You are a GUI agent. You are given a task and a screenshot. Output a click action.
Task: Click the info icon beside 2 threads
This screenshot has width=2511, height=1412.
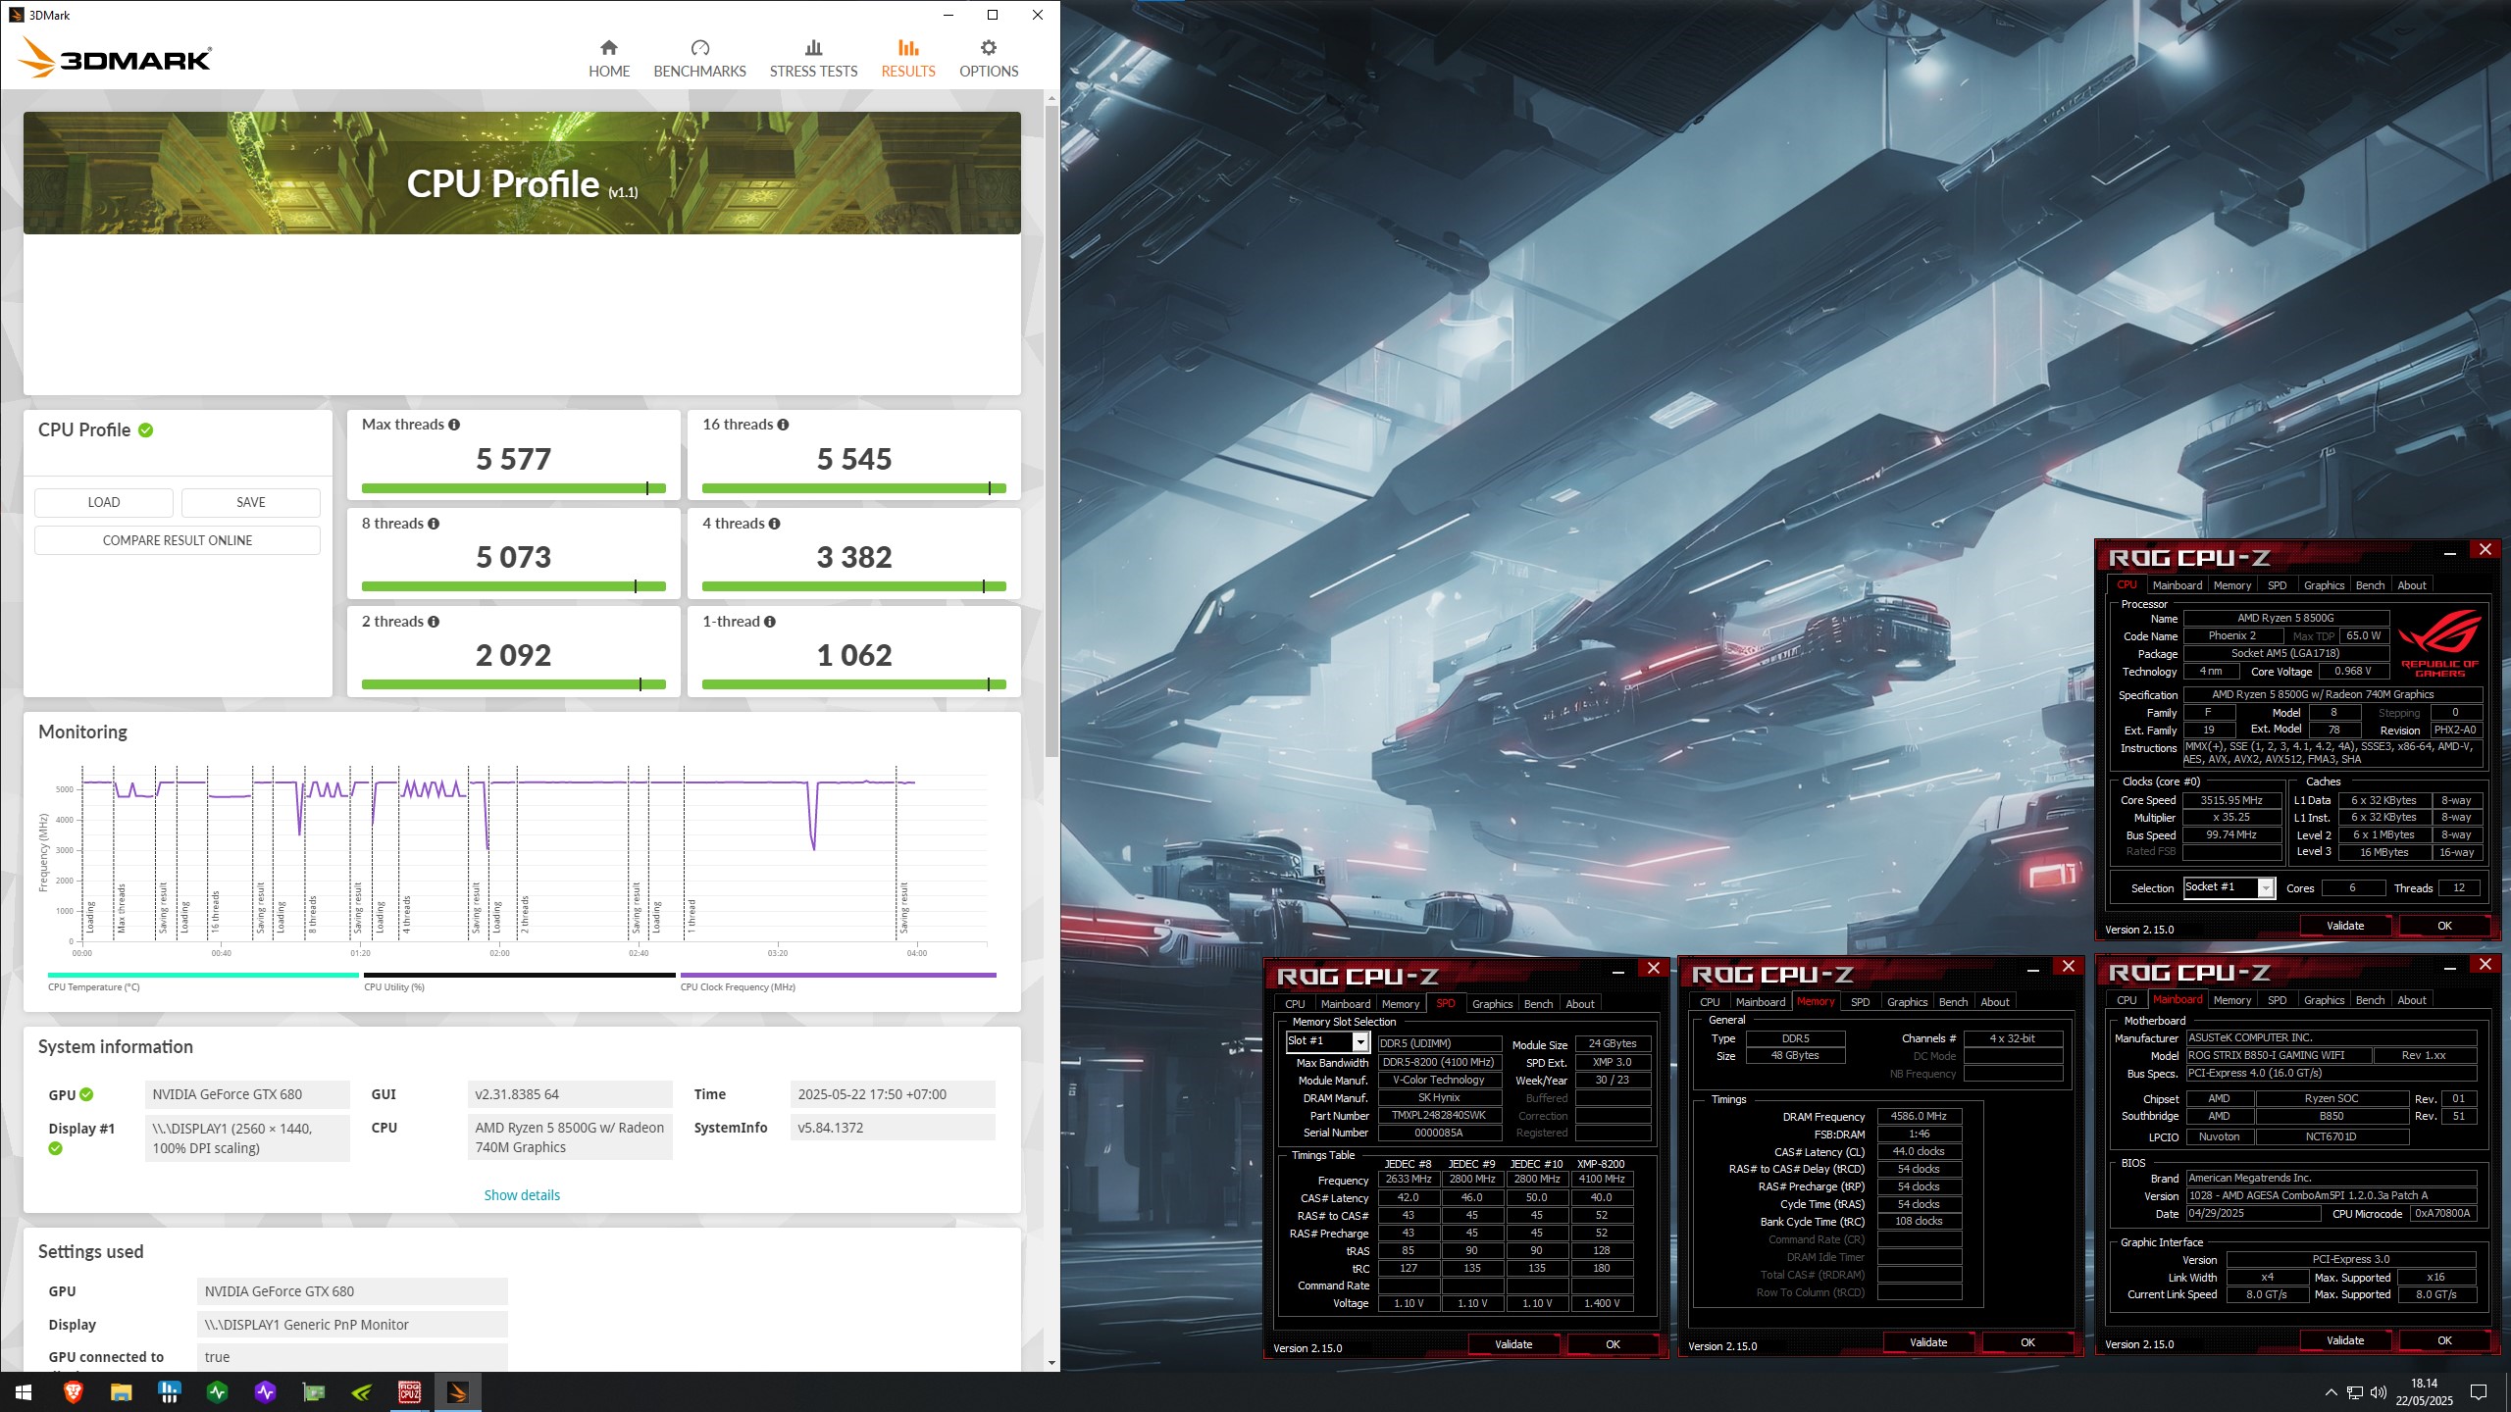click(434, 622)
